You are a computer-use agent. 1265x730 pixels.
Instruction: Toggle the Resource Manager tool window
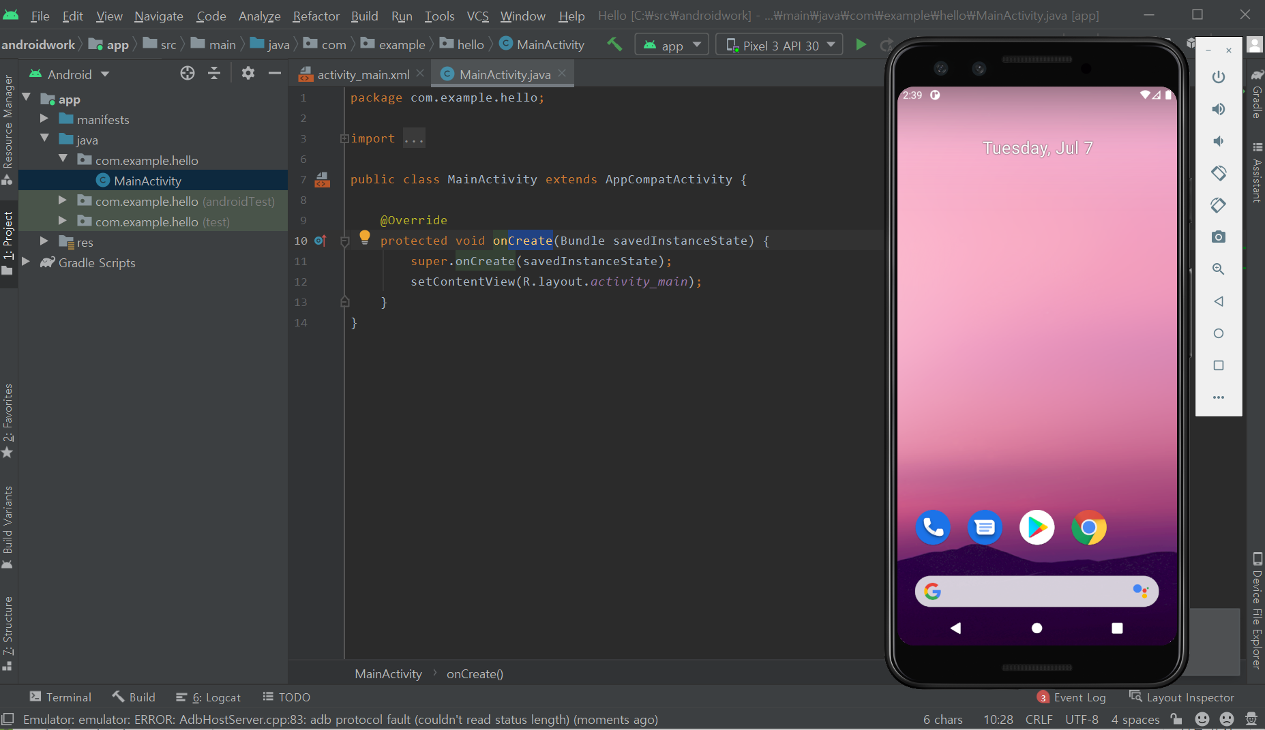point(8,130)
